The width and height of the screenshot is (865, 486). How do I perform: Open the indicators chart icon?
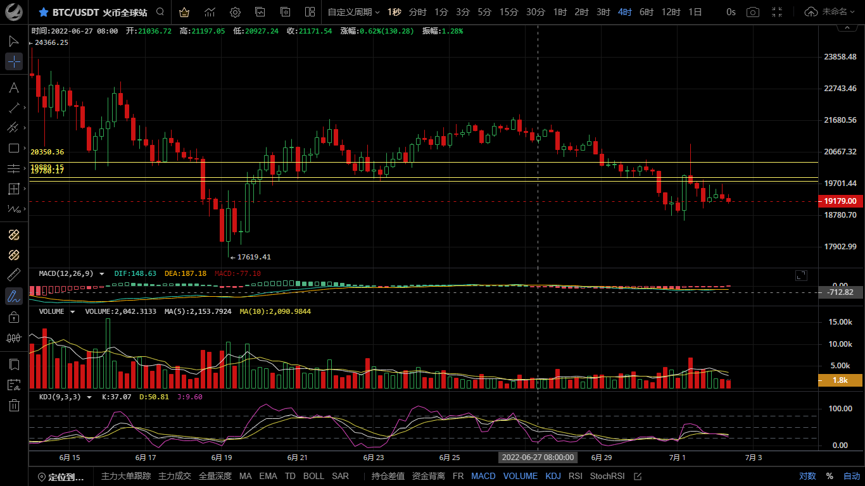[210, 12]
